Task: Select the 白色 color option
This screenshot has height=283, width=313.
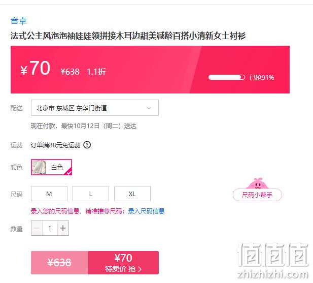Action: (51, 167)
